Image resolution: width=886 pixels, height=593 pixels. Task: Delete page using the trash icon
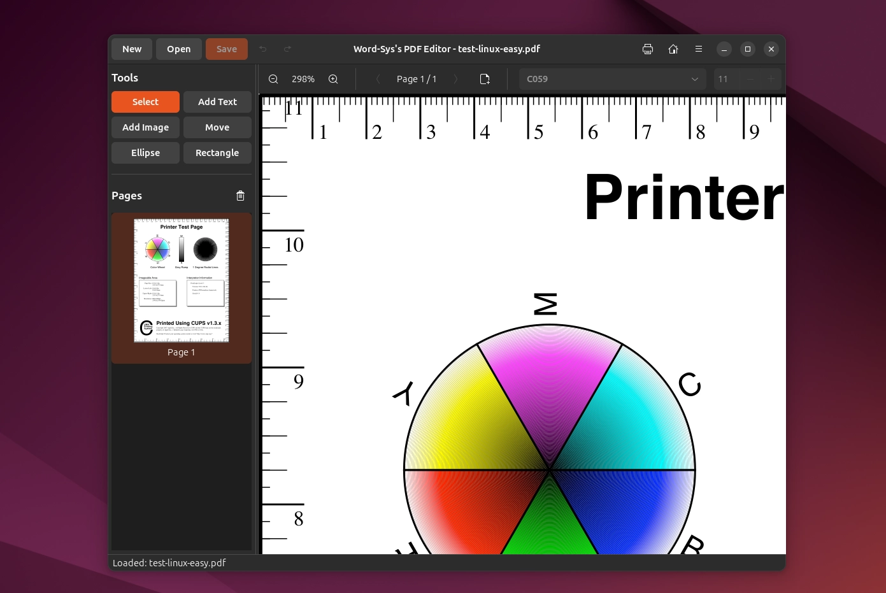[x=240, y=196]
